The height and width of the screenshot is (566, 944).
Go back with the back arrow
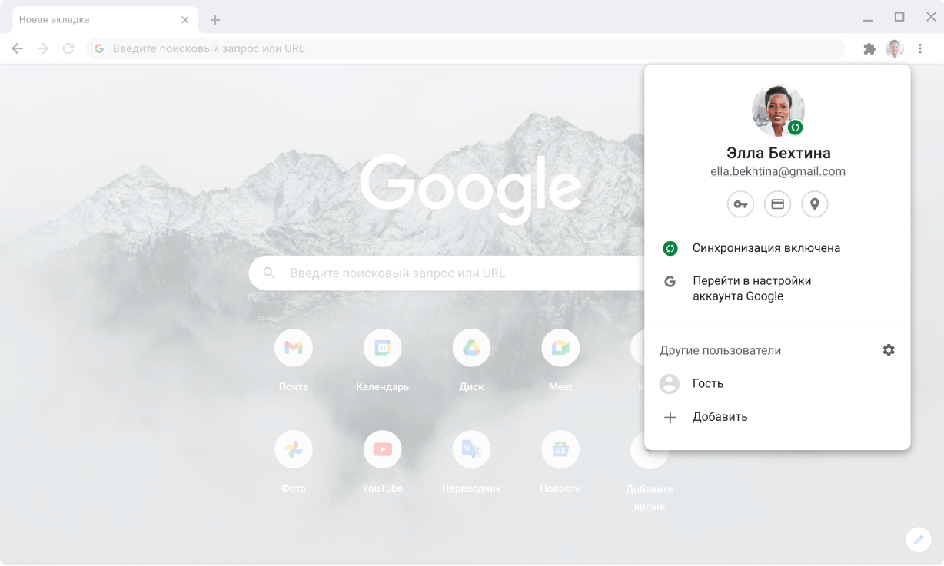(x=18, y=48)
